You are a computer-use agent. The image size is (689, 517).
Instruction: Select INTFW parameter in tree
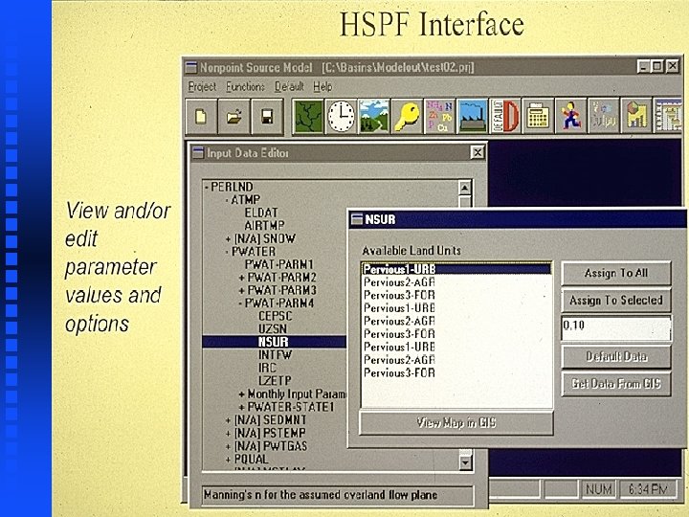pyautogui.click(x=275, y=355)
